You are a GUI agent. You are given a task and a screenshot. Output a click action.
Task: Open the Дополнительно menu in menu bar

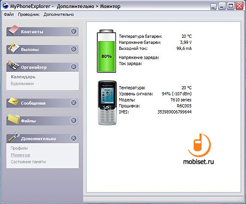58,14
